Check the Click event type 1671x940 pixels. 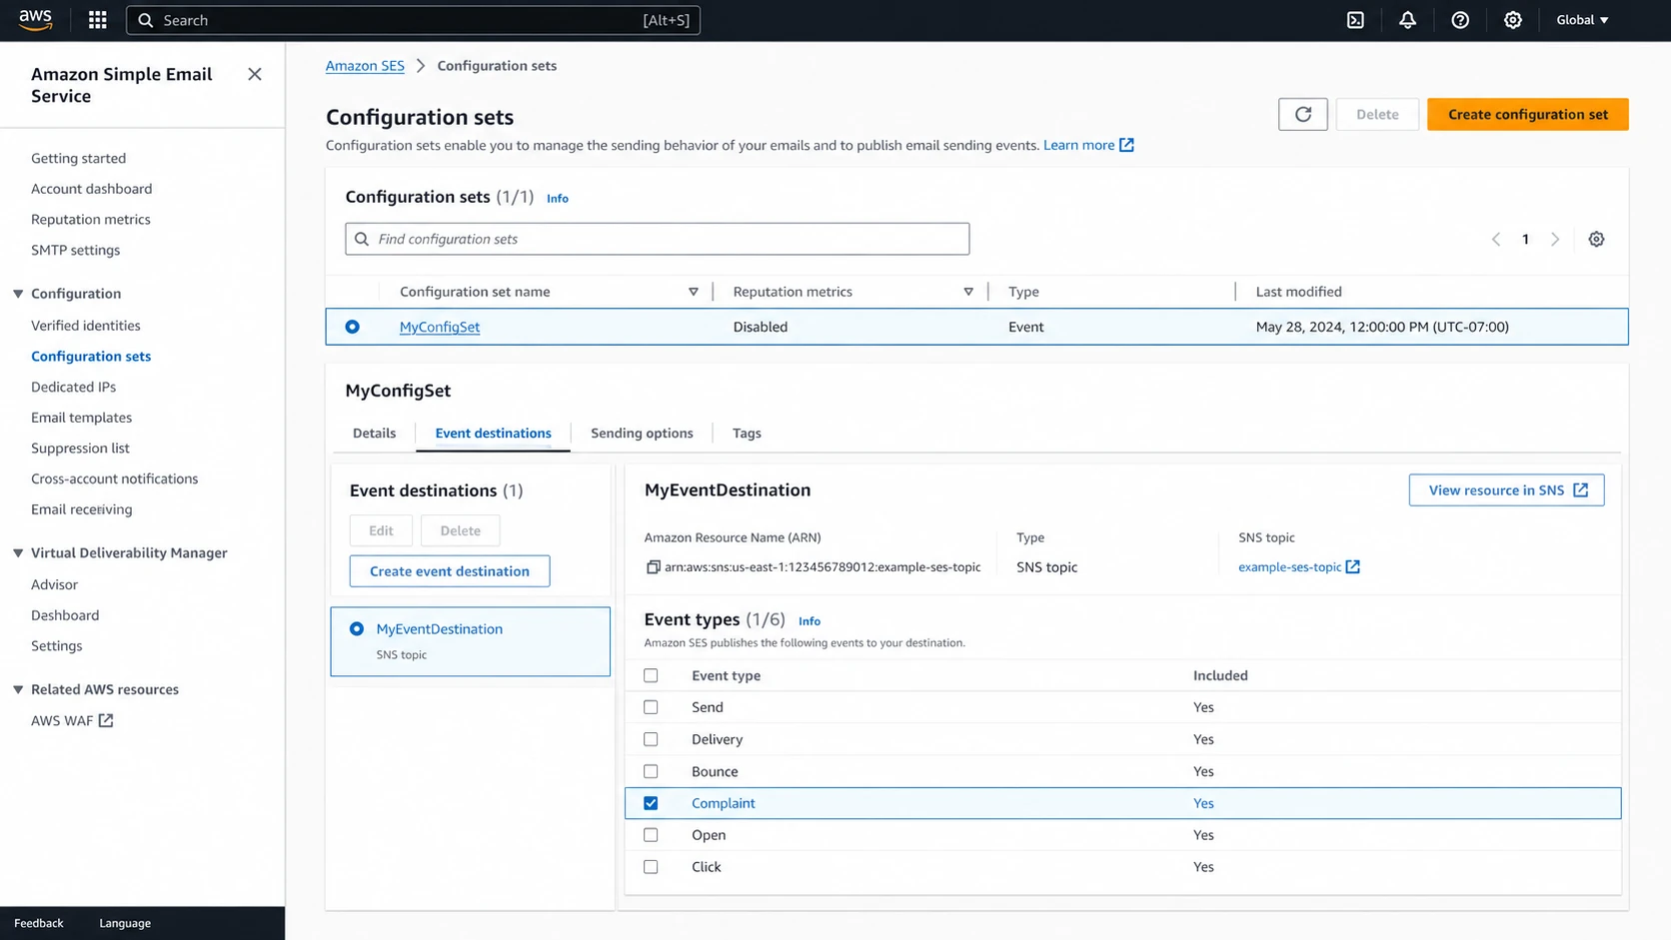tap(651, 867)
